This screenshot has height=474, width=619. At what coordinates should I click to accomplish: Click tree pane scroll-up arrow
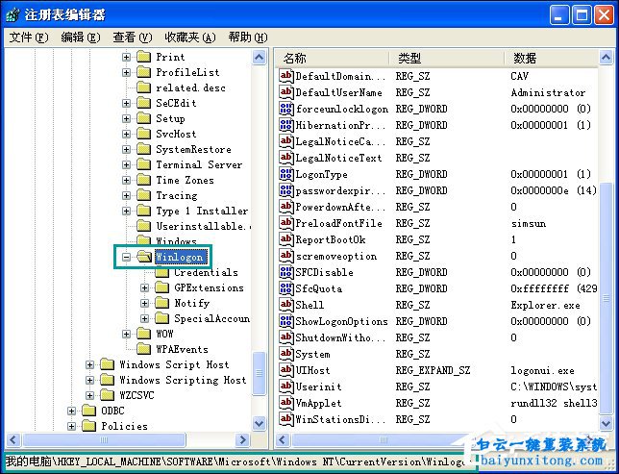point(259,58)
